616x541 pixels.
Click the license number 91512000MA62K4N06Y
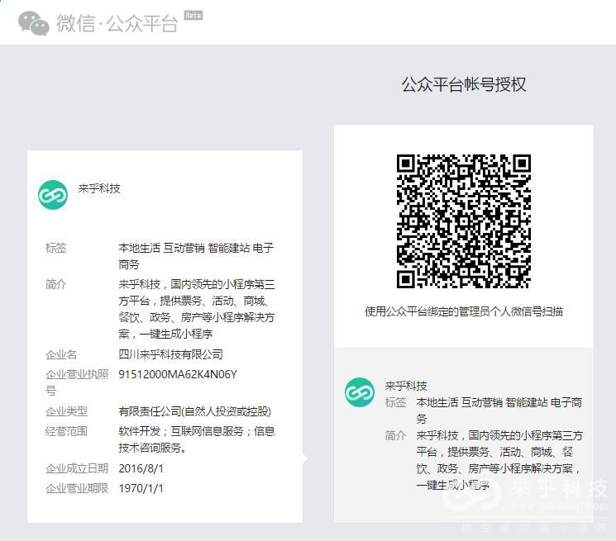coord(178,374)
